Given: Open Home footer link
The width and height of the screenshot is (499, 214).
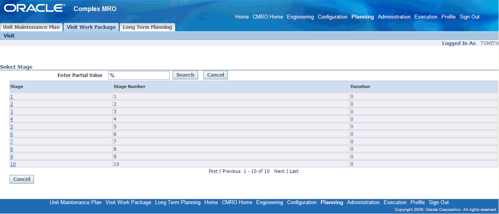Looking at the screenshot, I should [211, 203].
